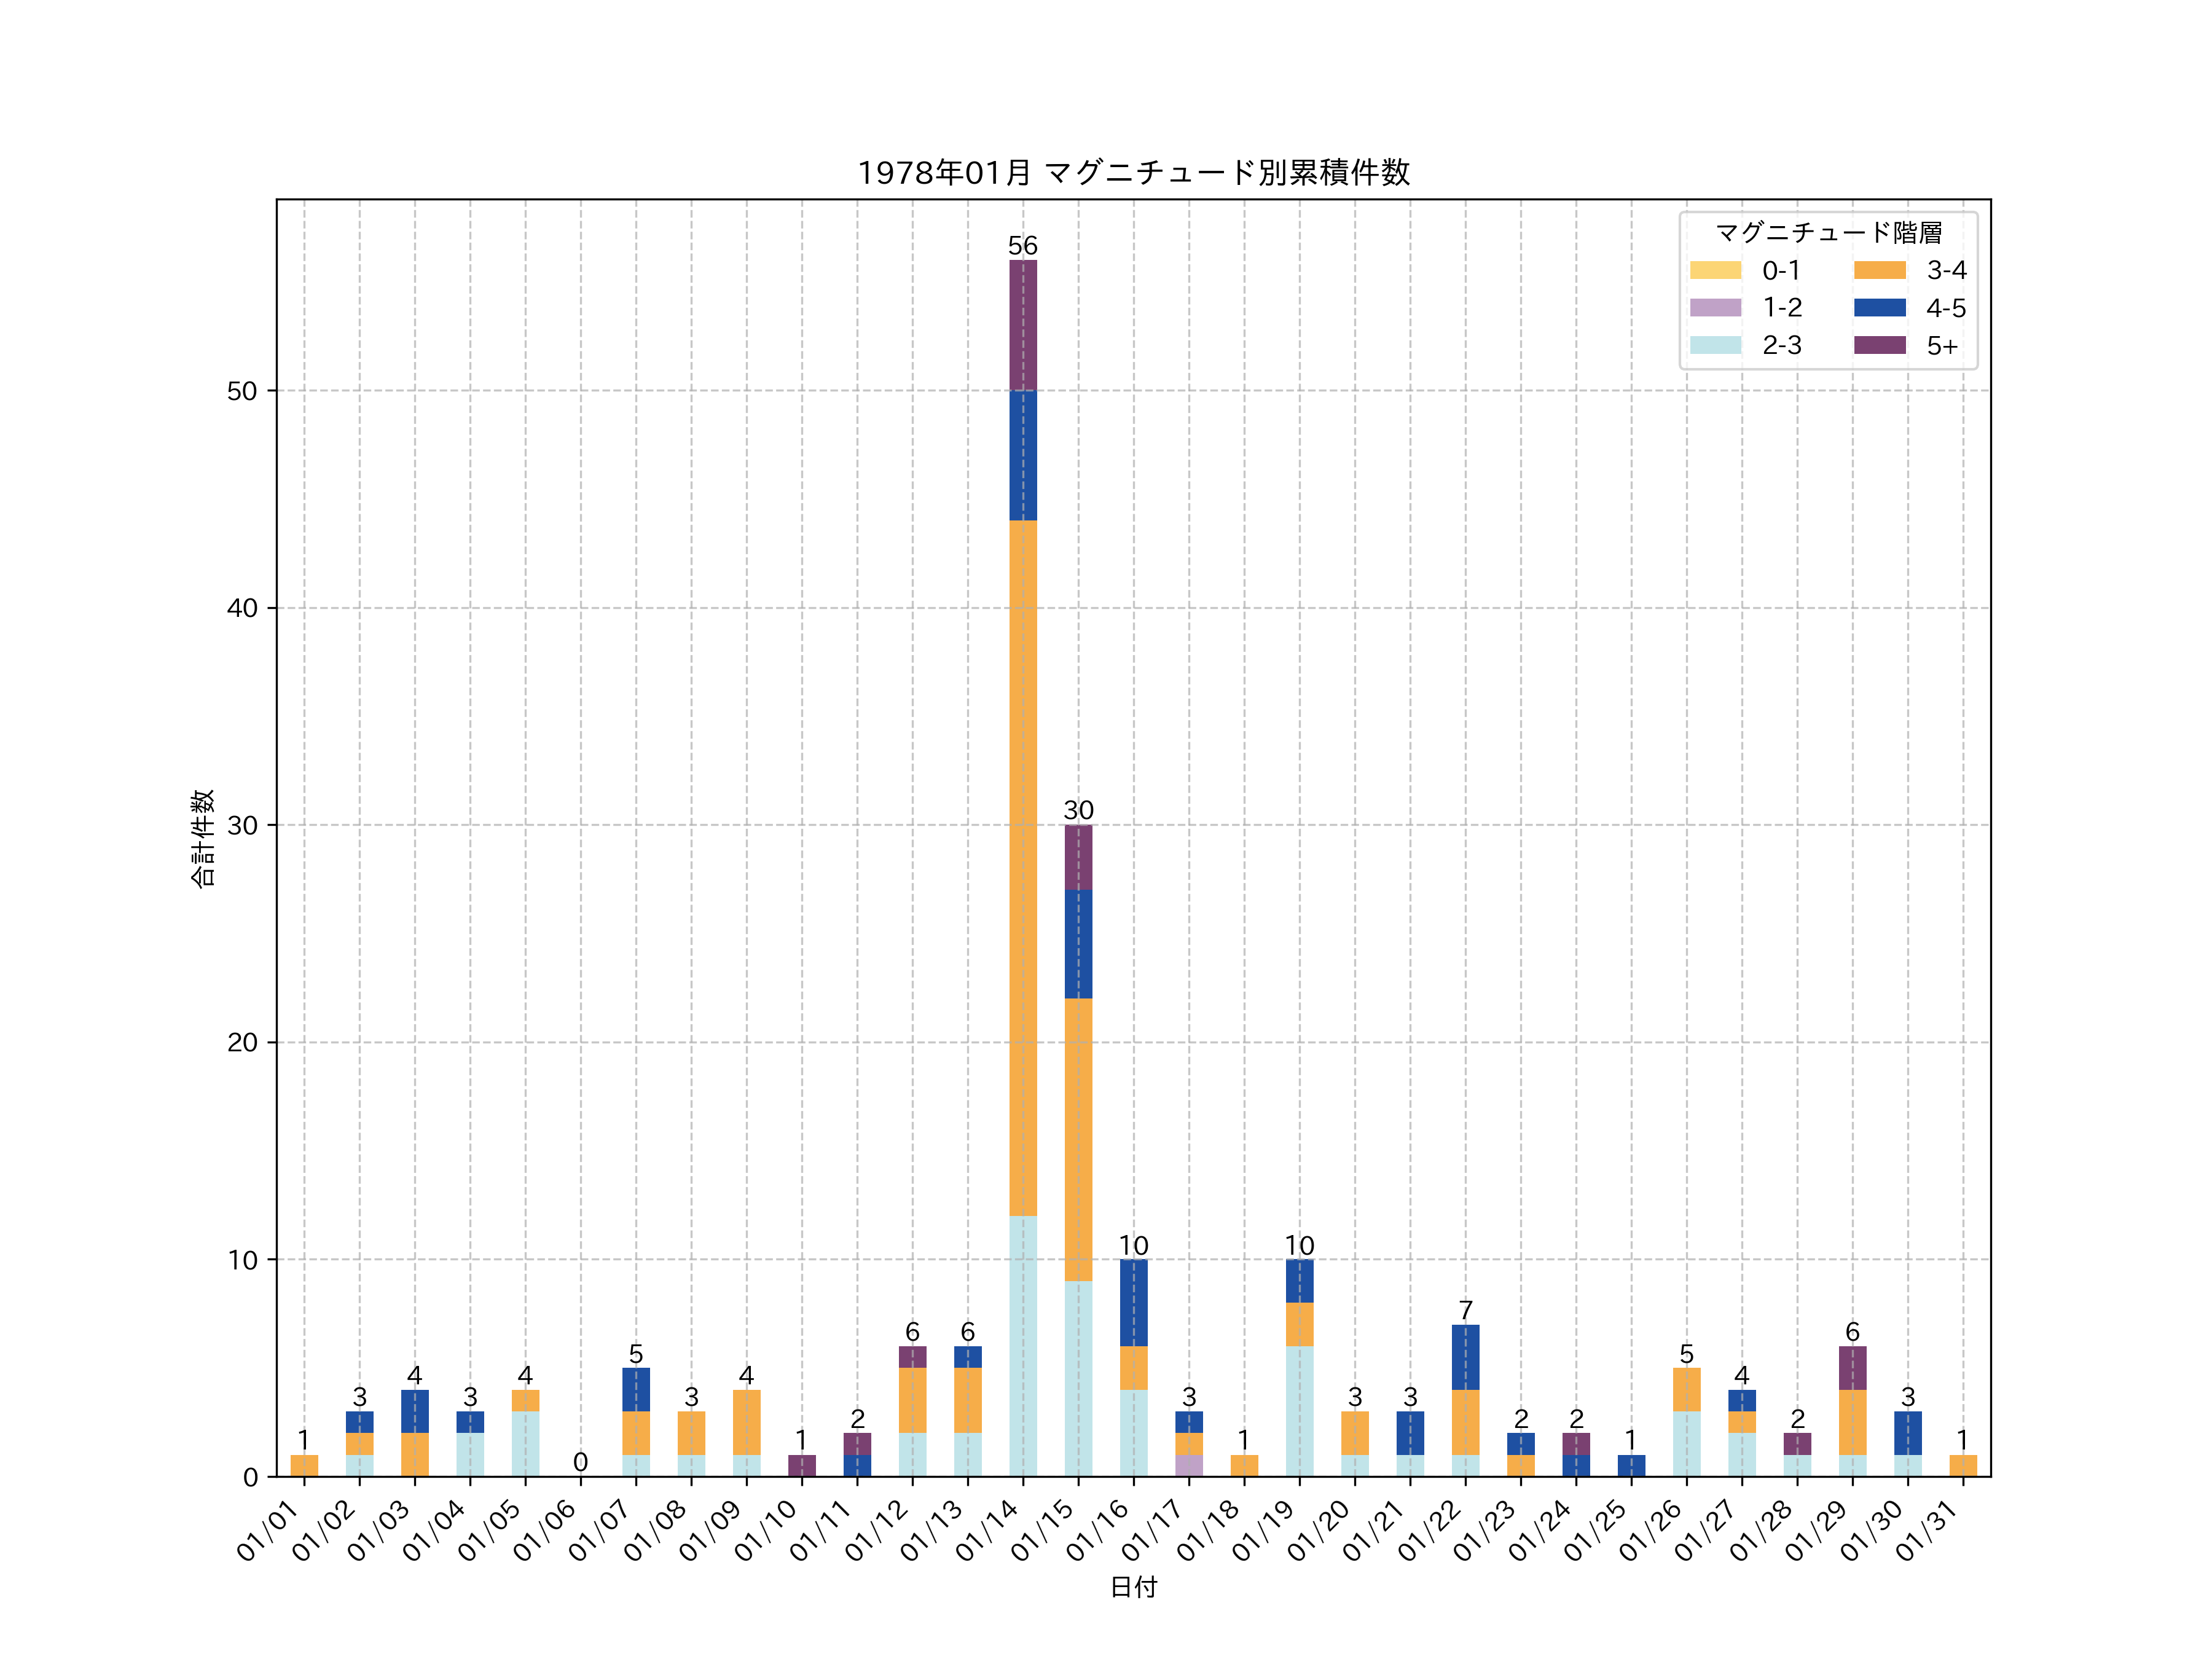Click the y-axis tick label 50
Viewport: 2212px width, 1659px height.
242,391
